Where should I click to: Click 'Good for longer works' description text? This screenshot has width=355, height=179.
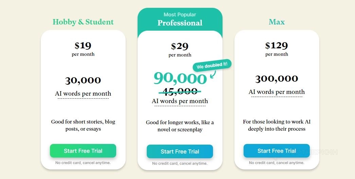click(180, 126)
